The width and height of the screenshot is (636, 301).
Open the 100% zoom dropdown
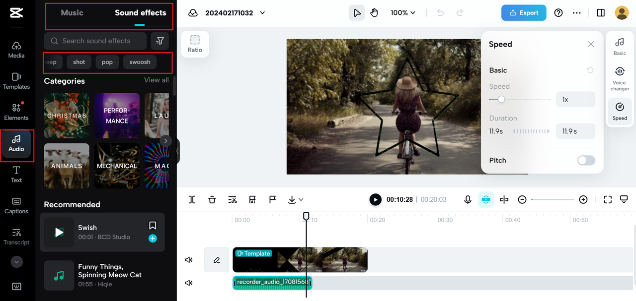coord(403,13)
